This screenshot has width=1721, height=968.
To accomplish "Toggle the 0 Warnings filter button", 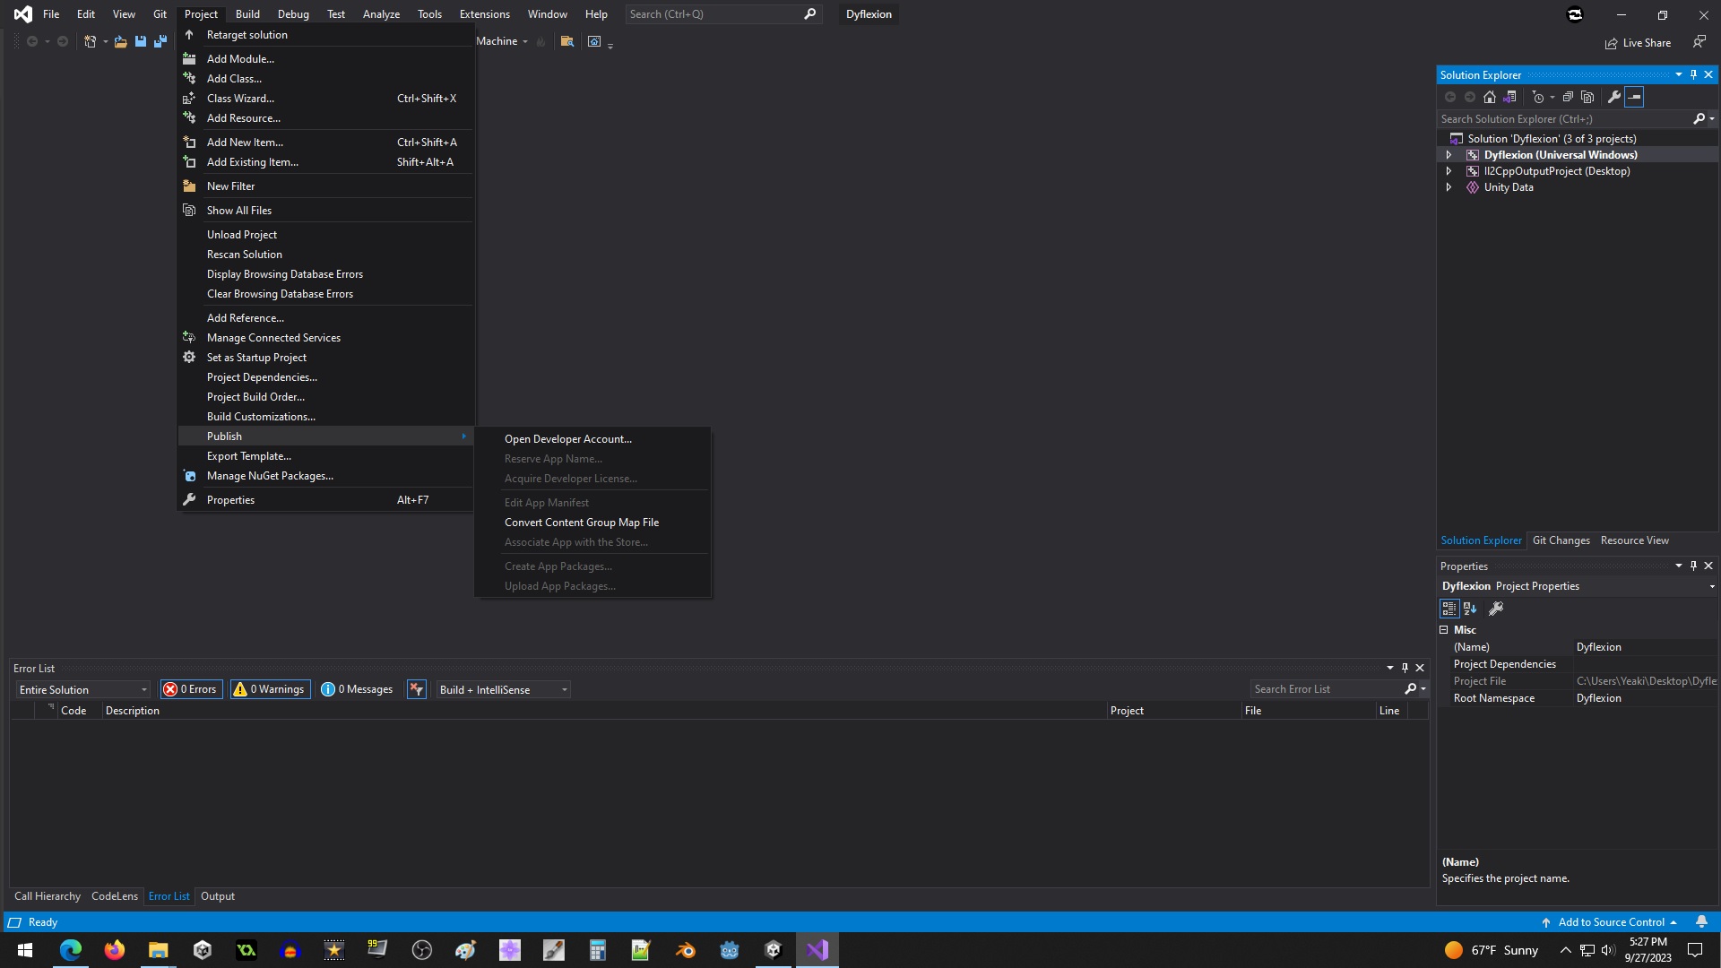I will [x=270, y=689].
